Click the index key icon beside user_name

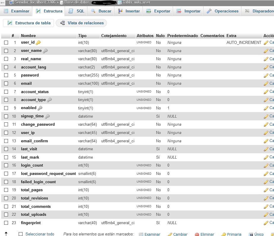pyautogui.click(x=45, y=51)
